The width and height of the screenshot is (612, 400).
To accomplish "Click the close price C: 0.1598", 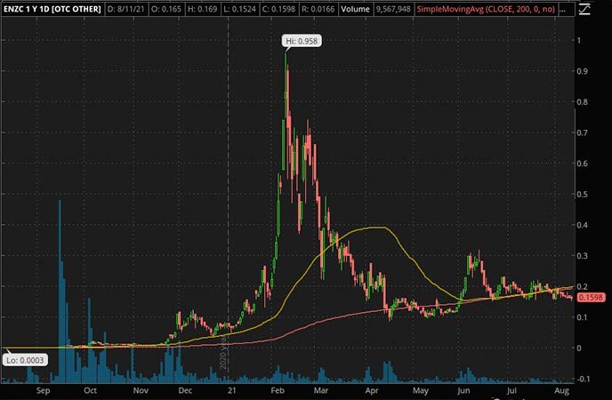I will (278, 9).
